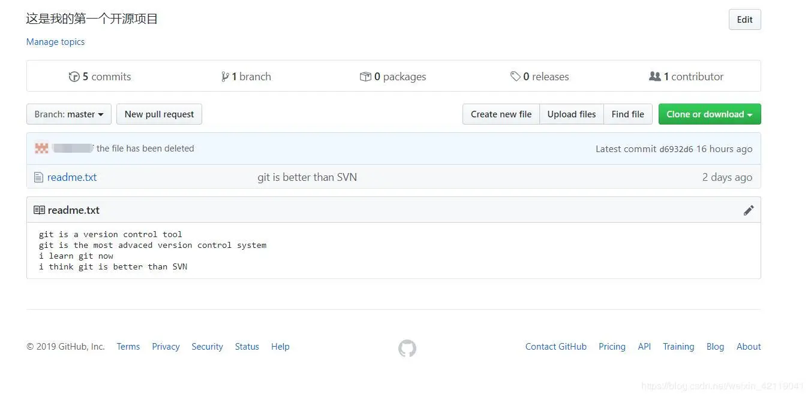Open the readme.txt file link
The height and width of the screenshot is (397, 808).
[x=72, y=177]
